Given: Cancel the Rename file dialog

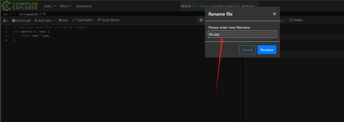Looking at the screenshot, I should pos(247,50).
